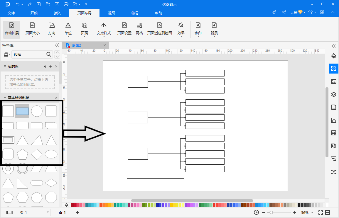The height and width of the screenshot is (218, 339).
Task: Open 页面大小 page size dropdown
Action: pyautogui.click(x=32, y=29)
